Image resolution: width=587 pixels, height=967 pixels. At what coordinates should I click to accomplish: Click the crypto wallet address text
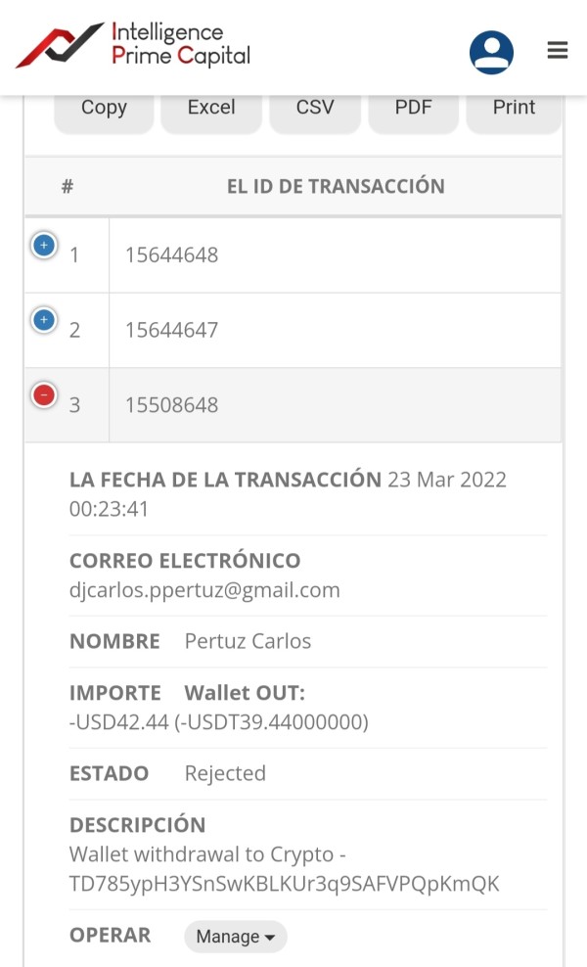pyautogui.click(x=284, y=884)
